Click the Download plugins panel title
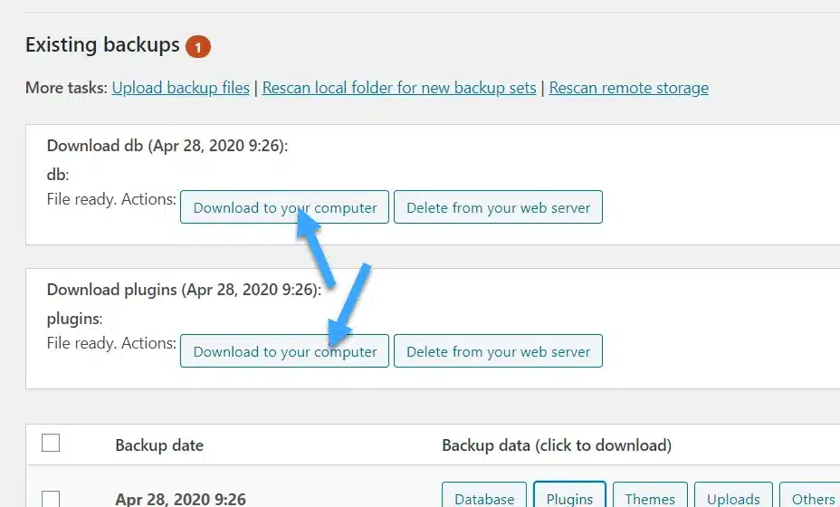Screen dimensions: 840x507 click(184, 291)
